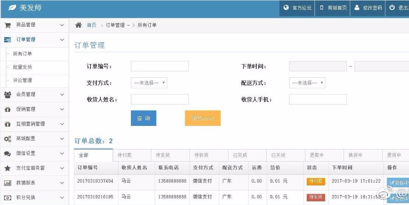The width and height of the screenshot is (409, 205).
Task: Expand the 会员管理 menu chevron
Action: (x=62, y=95)
